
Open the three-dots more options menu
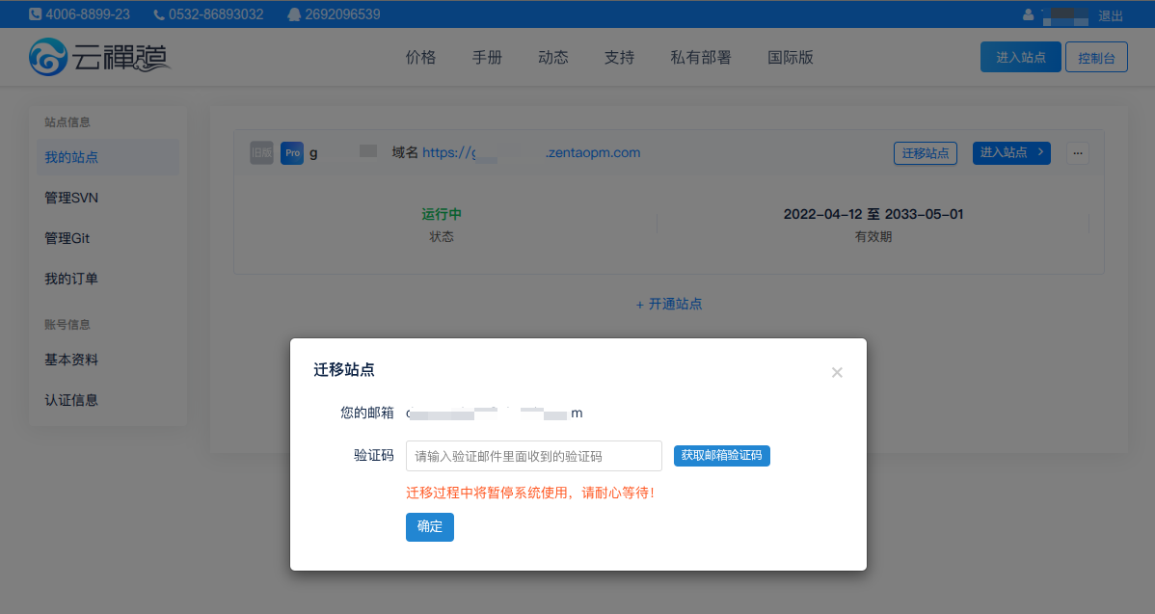[1078, 152]
